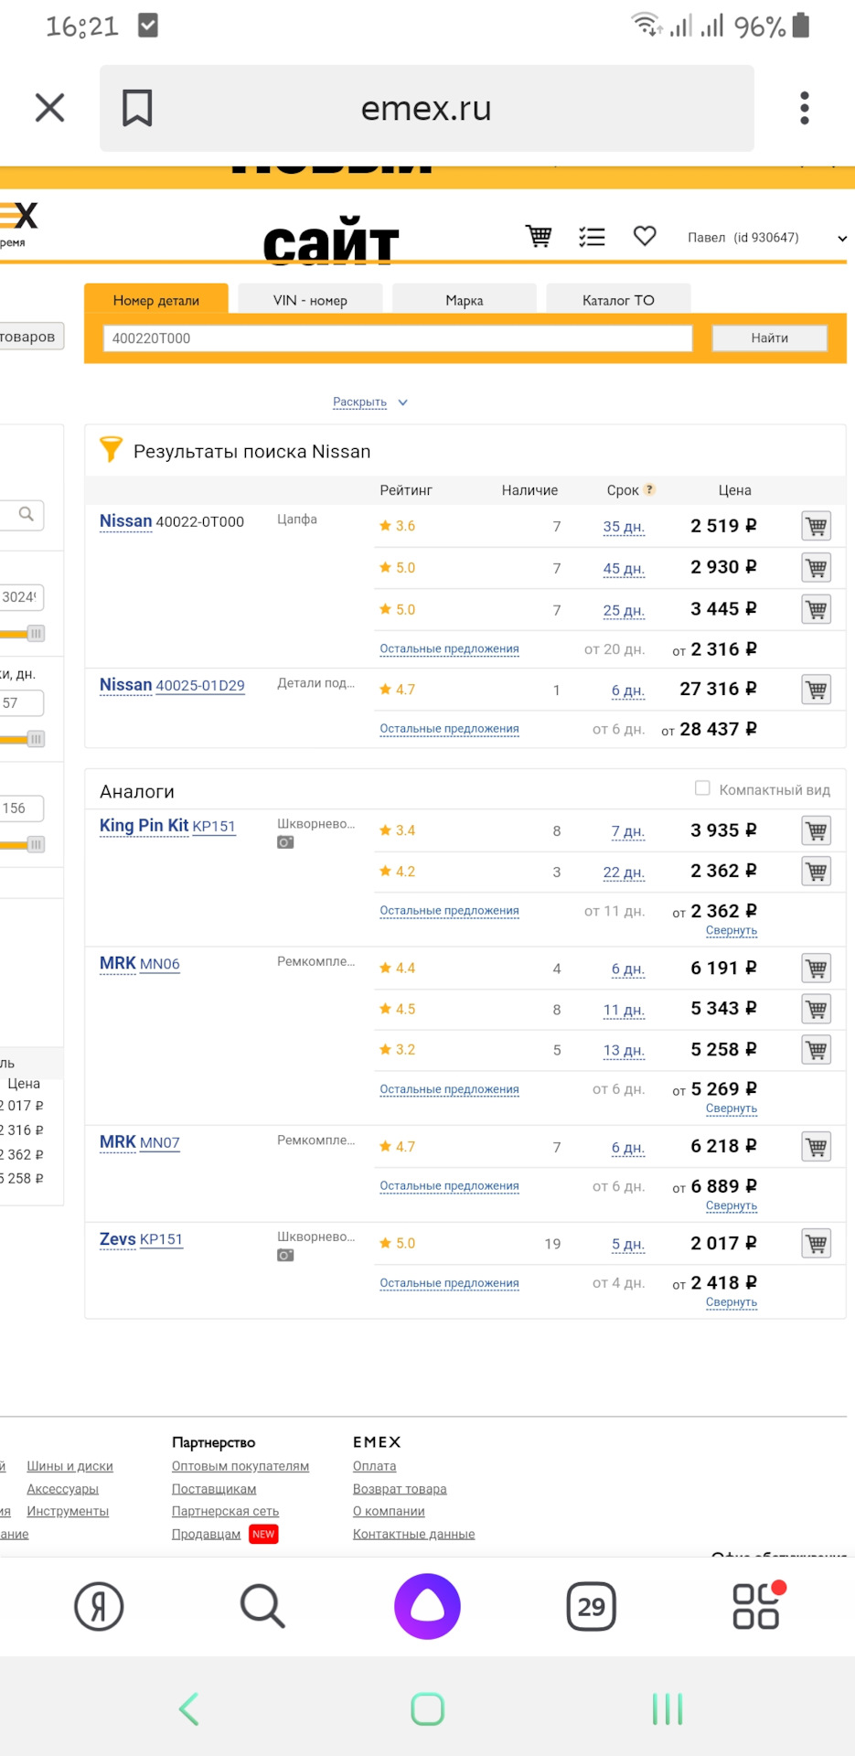Open the Партнерская сеть footer link
This screenshot has height=1756, width=855.
click(225, 1512)
